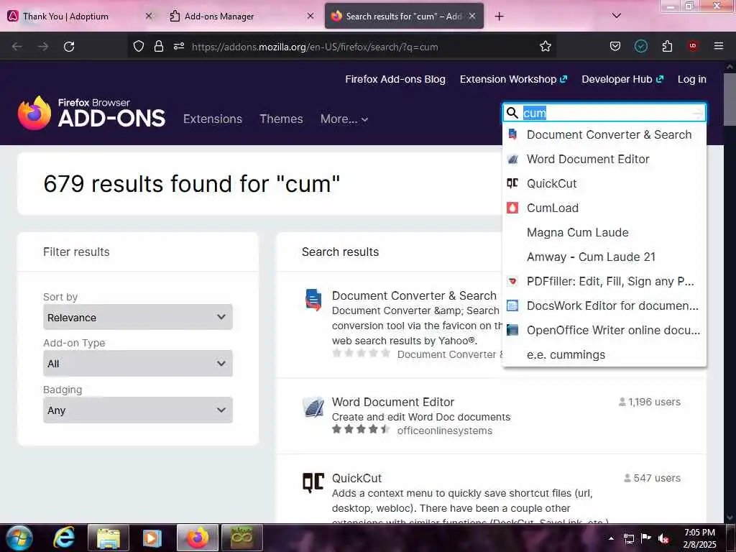Open the Windows Start menu
Screen dimensions: 736x552
coord(19,538)
